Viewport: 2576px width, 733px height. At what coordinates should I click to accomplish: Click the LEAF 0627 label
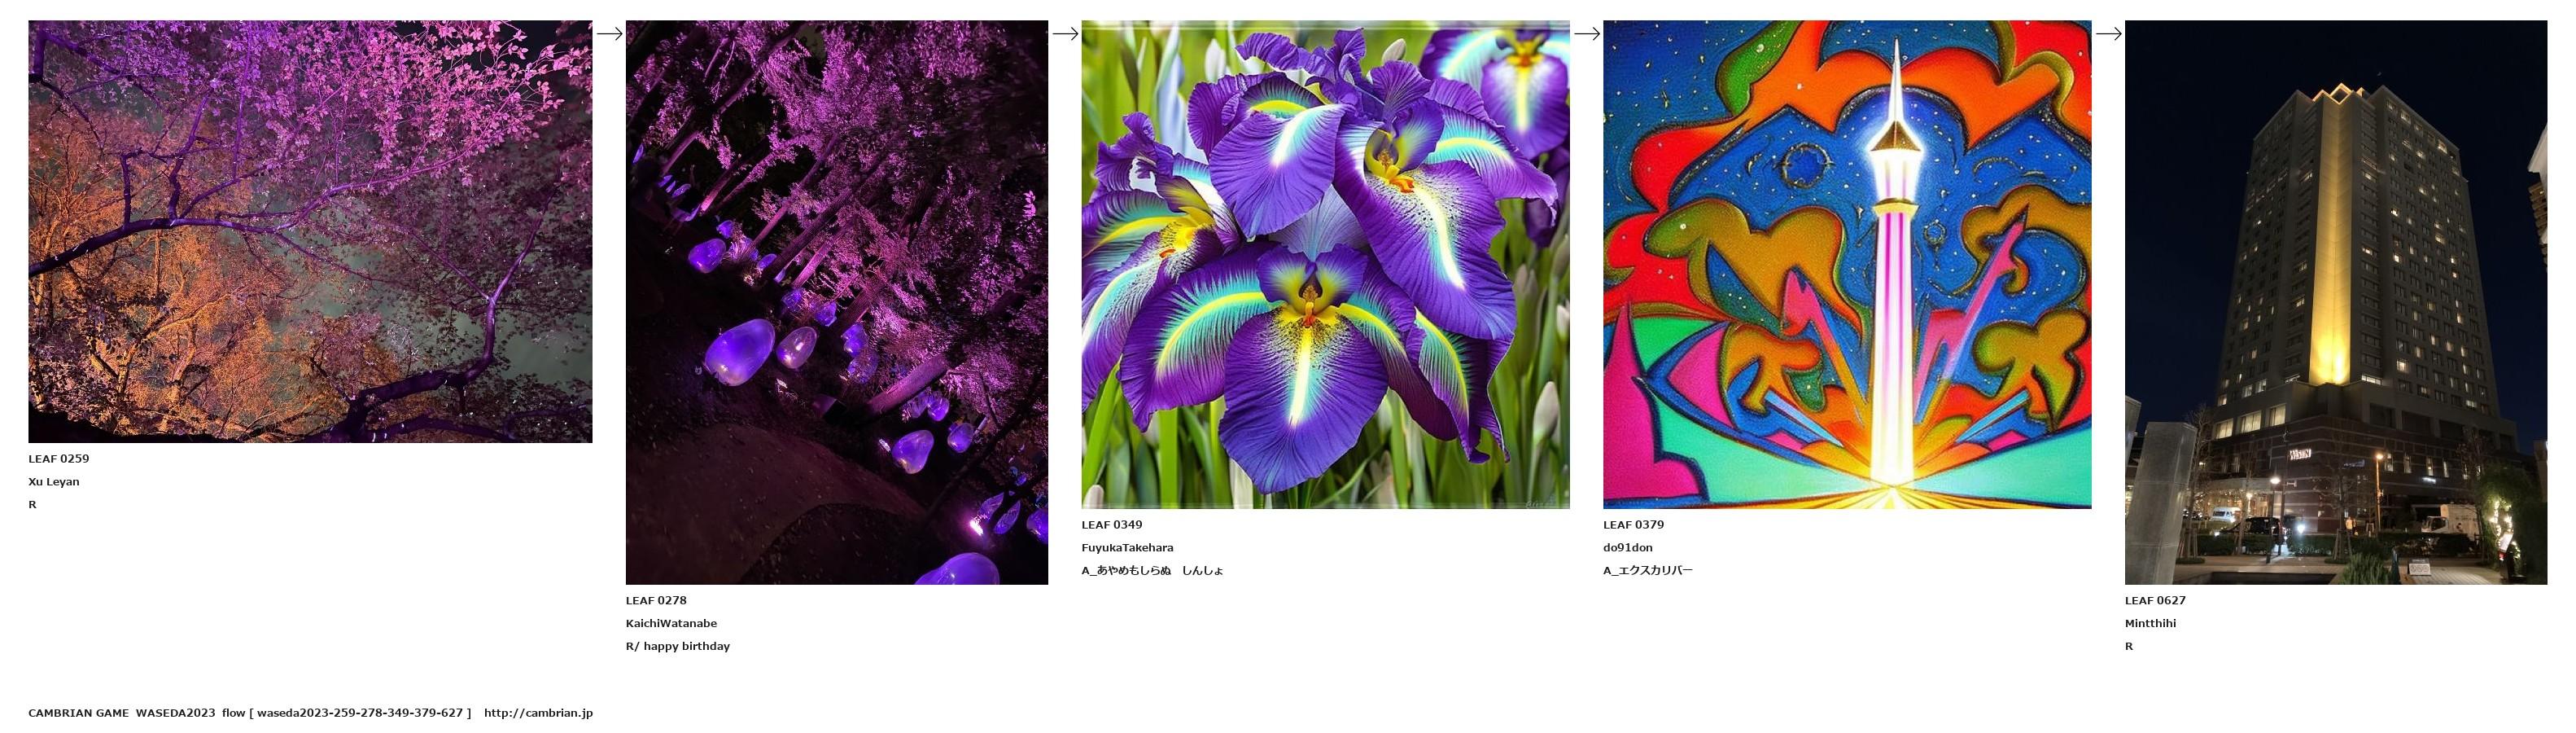tap(2155, 601)
